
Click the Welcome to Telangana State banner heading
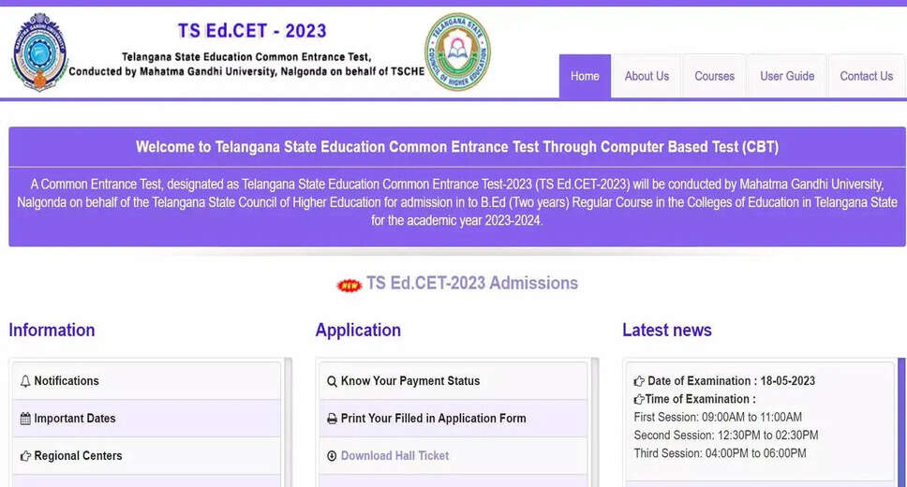pyautogui.click(x=457, y=147)
